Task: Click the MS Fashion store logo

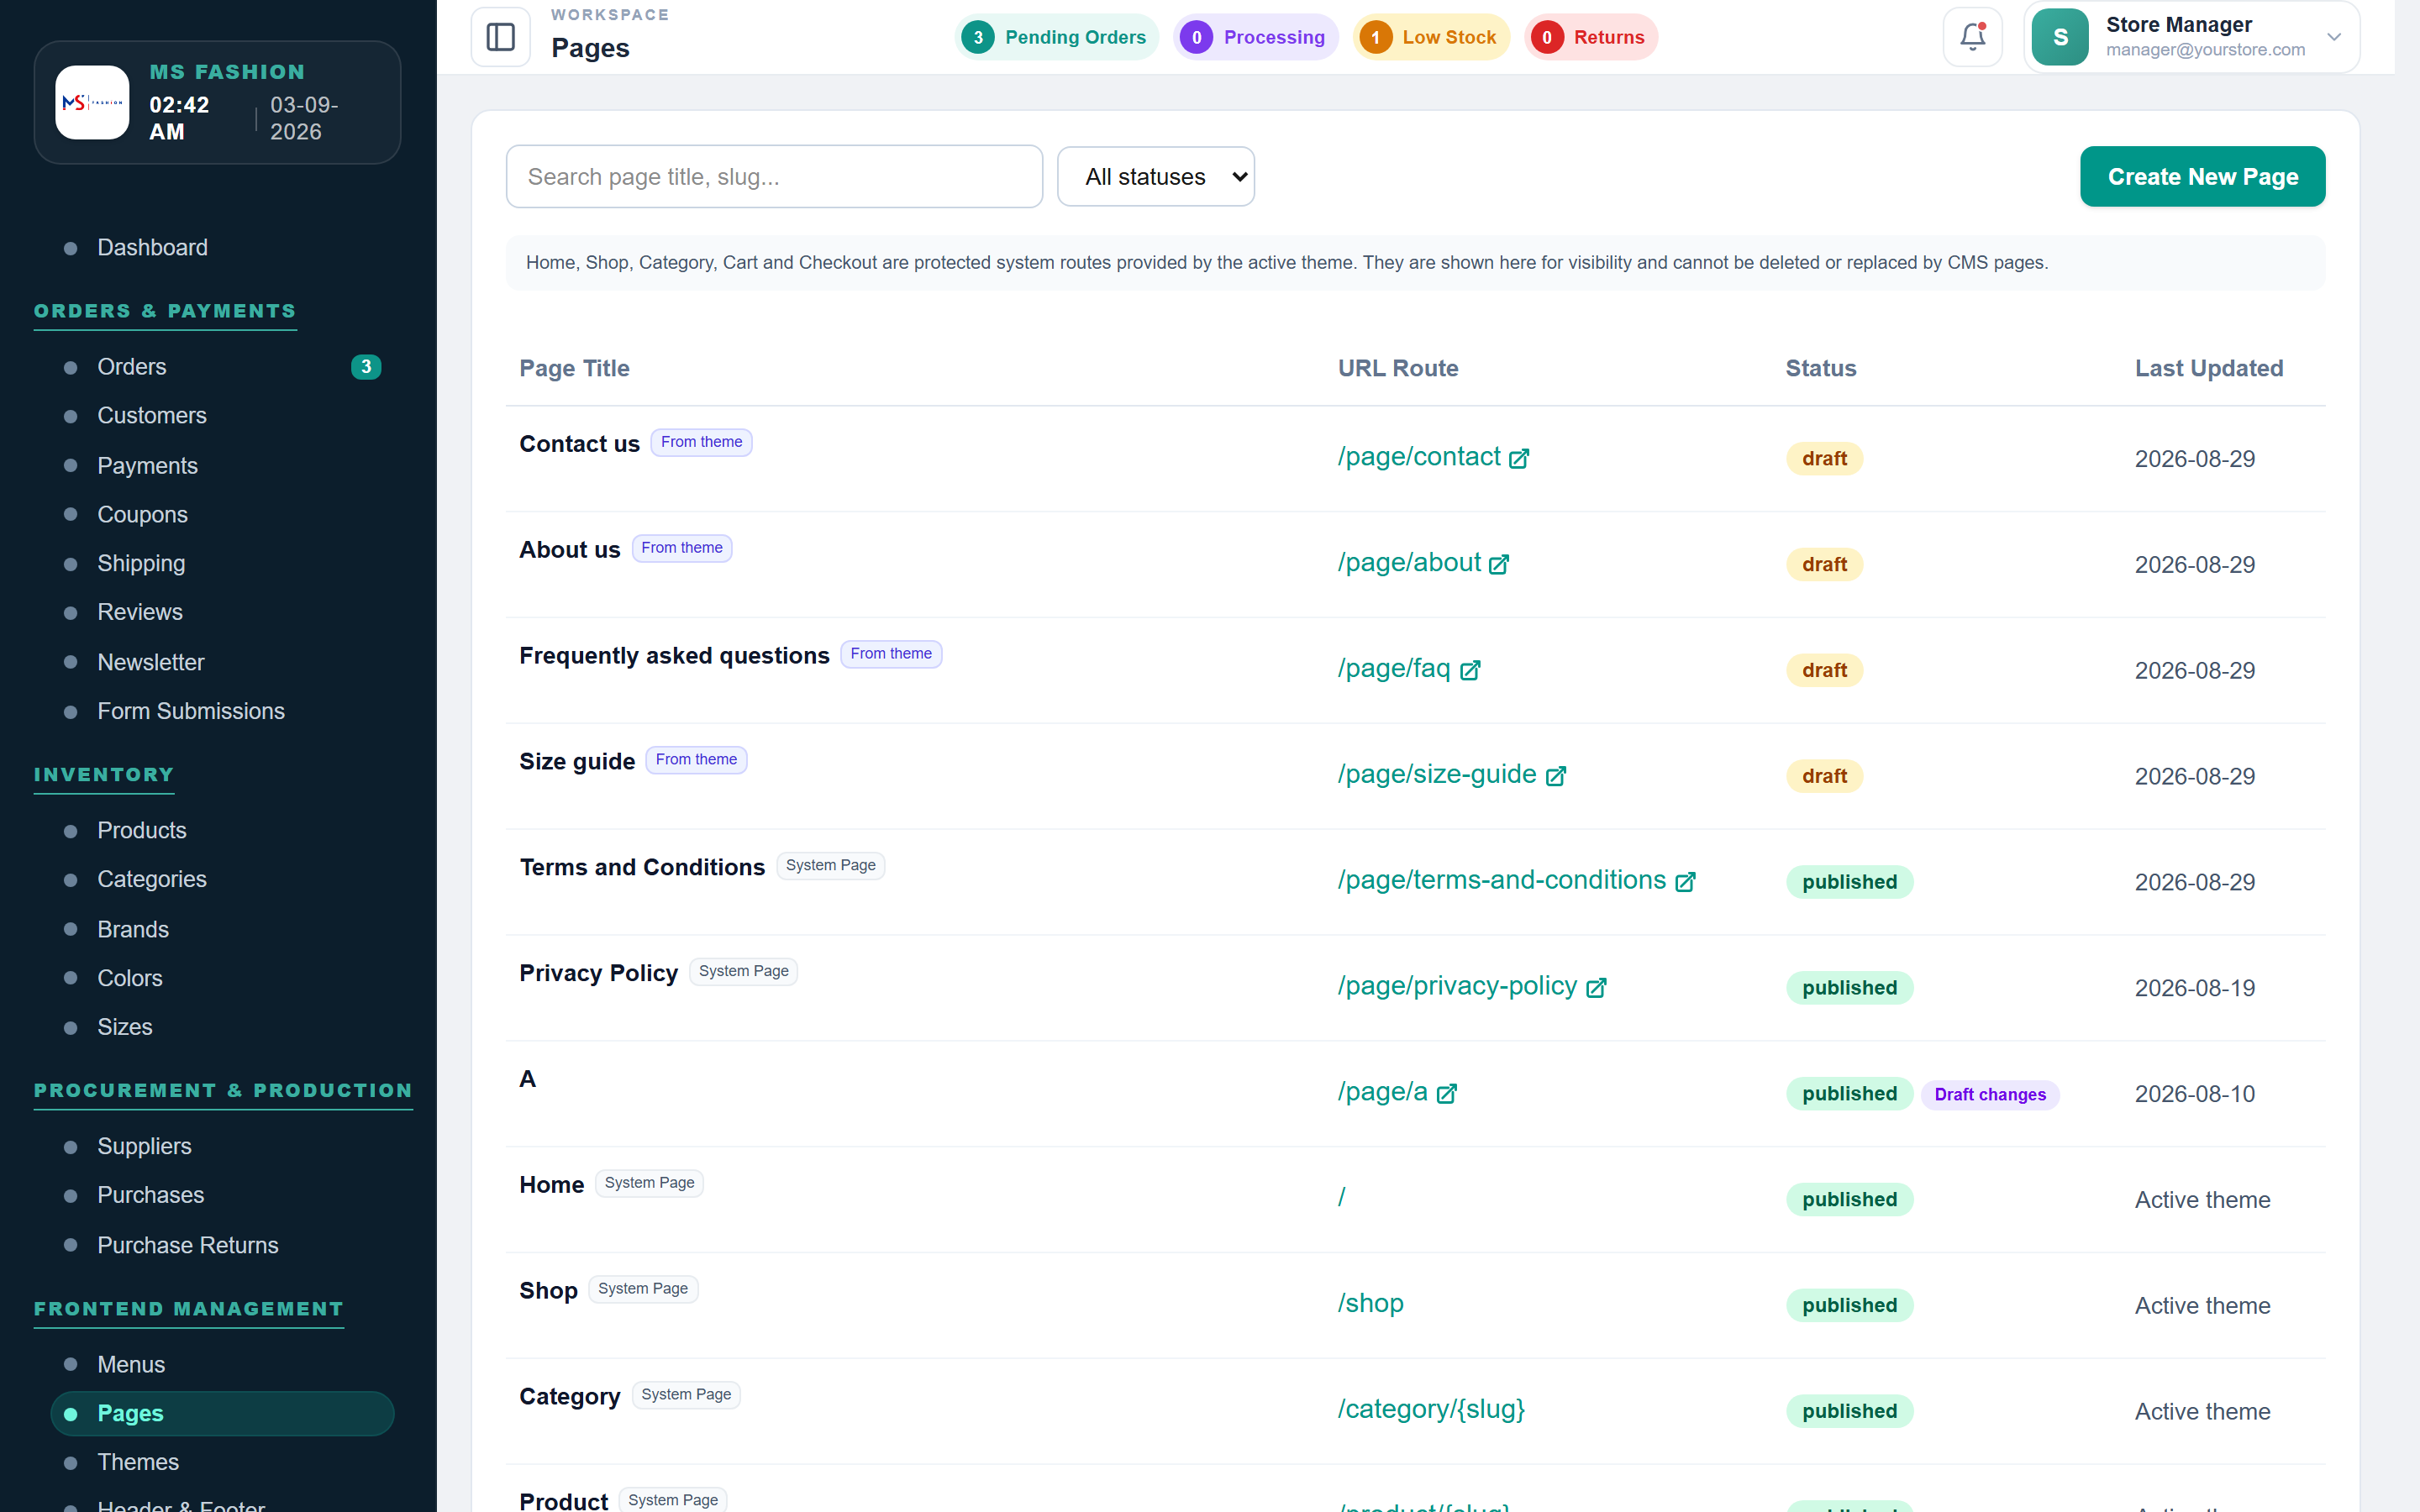Action: 92,102
